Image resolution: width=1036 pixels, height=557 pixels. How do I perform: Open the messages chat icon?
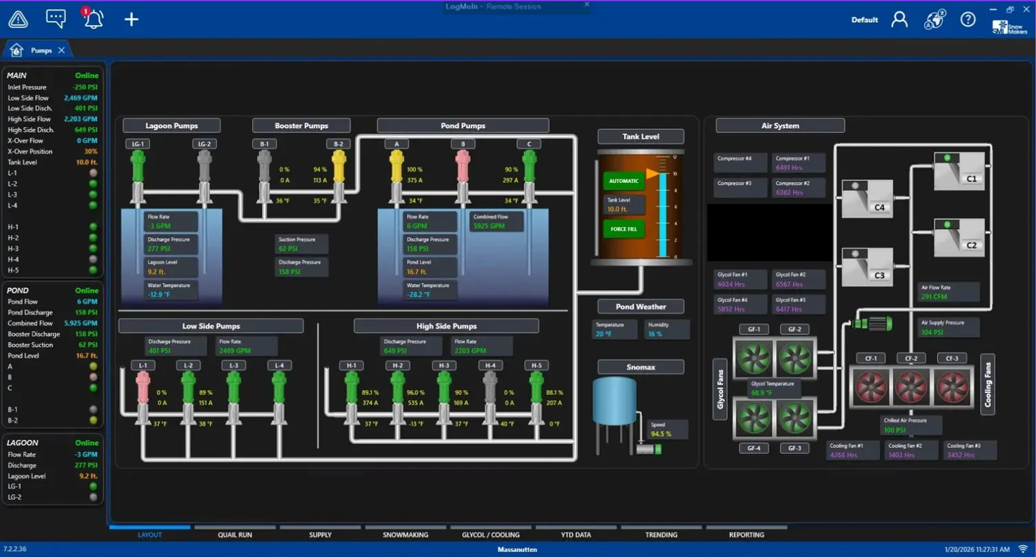[55, 19]
